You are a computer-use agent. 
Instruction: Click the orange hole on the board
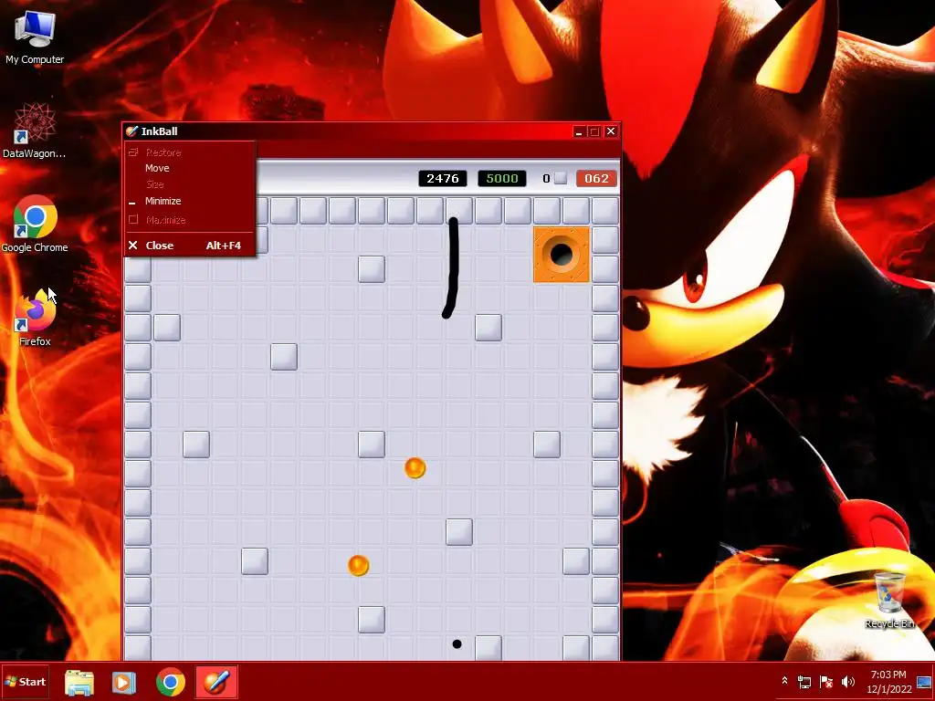(x=562, y=255)
